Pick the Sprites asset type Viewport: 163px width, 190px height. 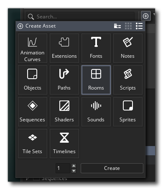[128, 112]
